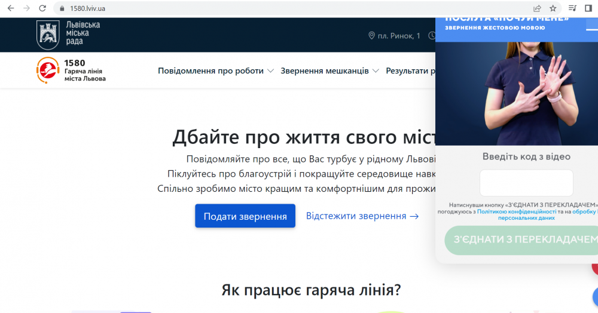The width and height of the screenshot is (598, 313).
Task: Open the Результати menu item
Action: point(410,71)
